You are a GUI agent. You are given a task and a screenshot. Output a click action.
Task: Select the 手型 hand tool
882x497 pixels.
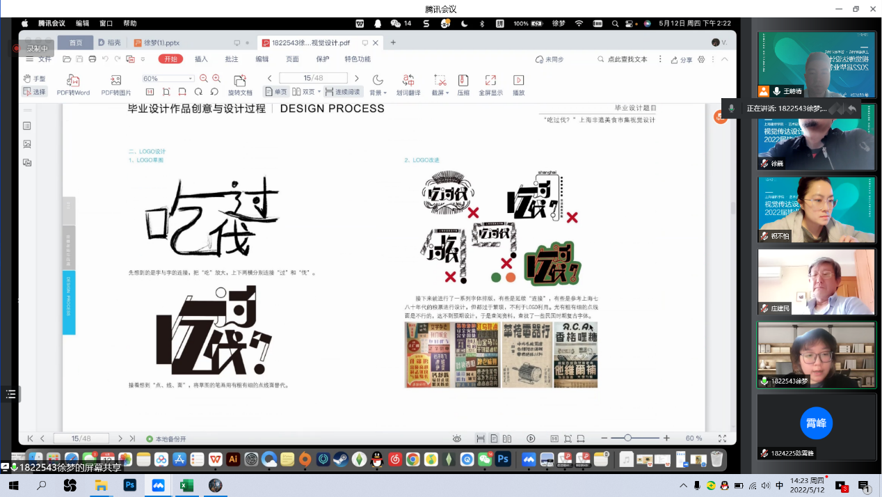(35, 79)
